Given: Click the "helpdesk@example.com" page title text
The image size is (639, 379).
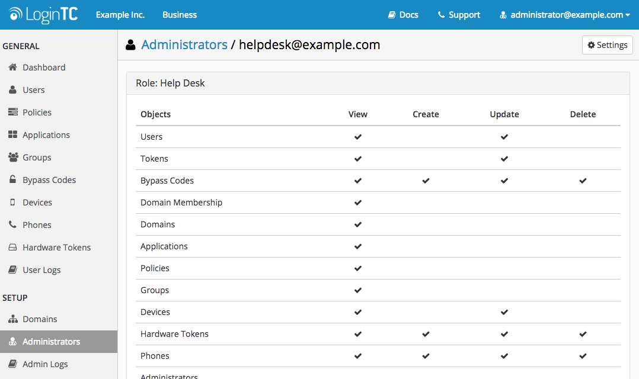Looking at the screenshot, I should pos(309,45).
